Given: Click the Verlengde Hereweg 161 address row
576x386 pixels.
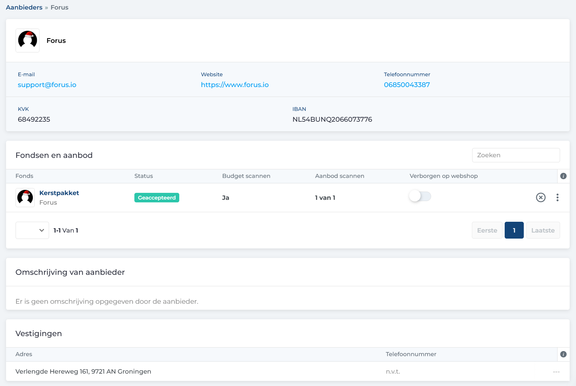Looking at the screenshot, I should [83, 371].
